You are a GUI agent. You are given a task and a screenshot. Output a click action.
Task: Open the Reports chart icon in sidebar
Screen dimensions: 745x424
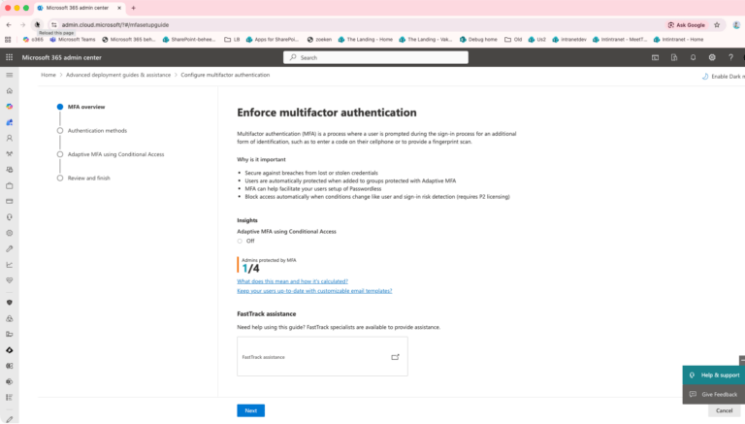pyautogui.click(x=9, y=265)
